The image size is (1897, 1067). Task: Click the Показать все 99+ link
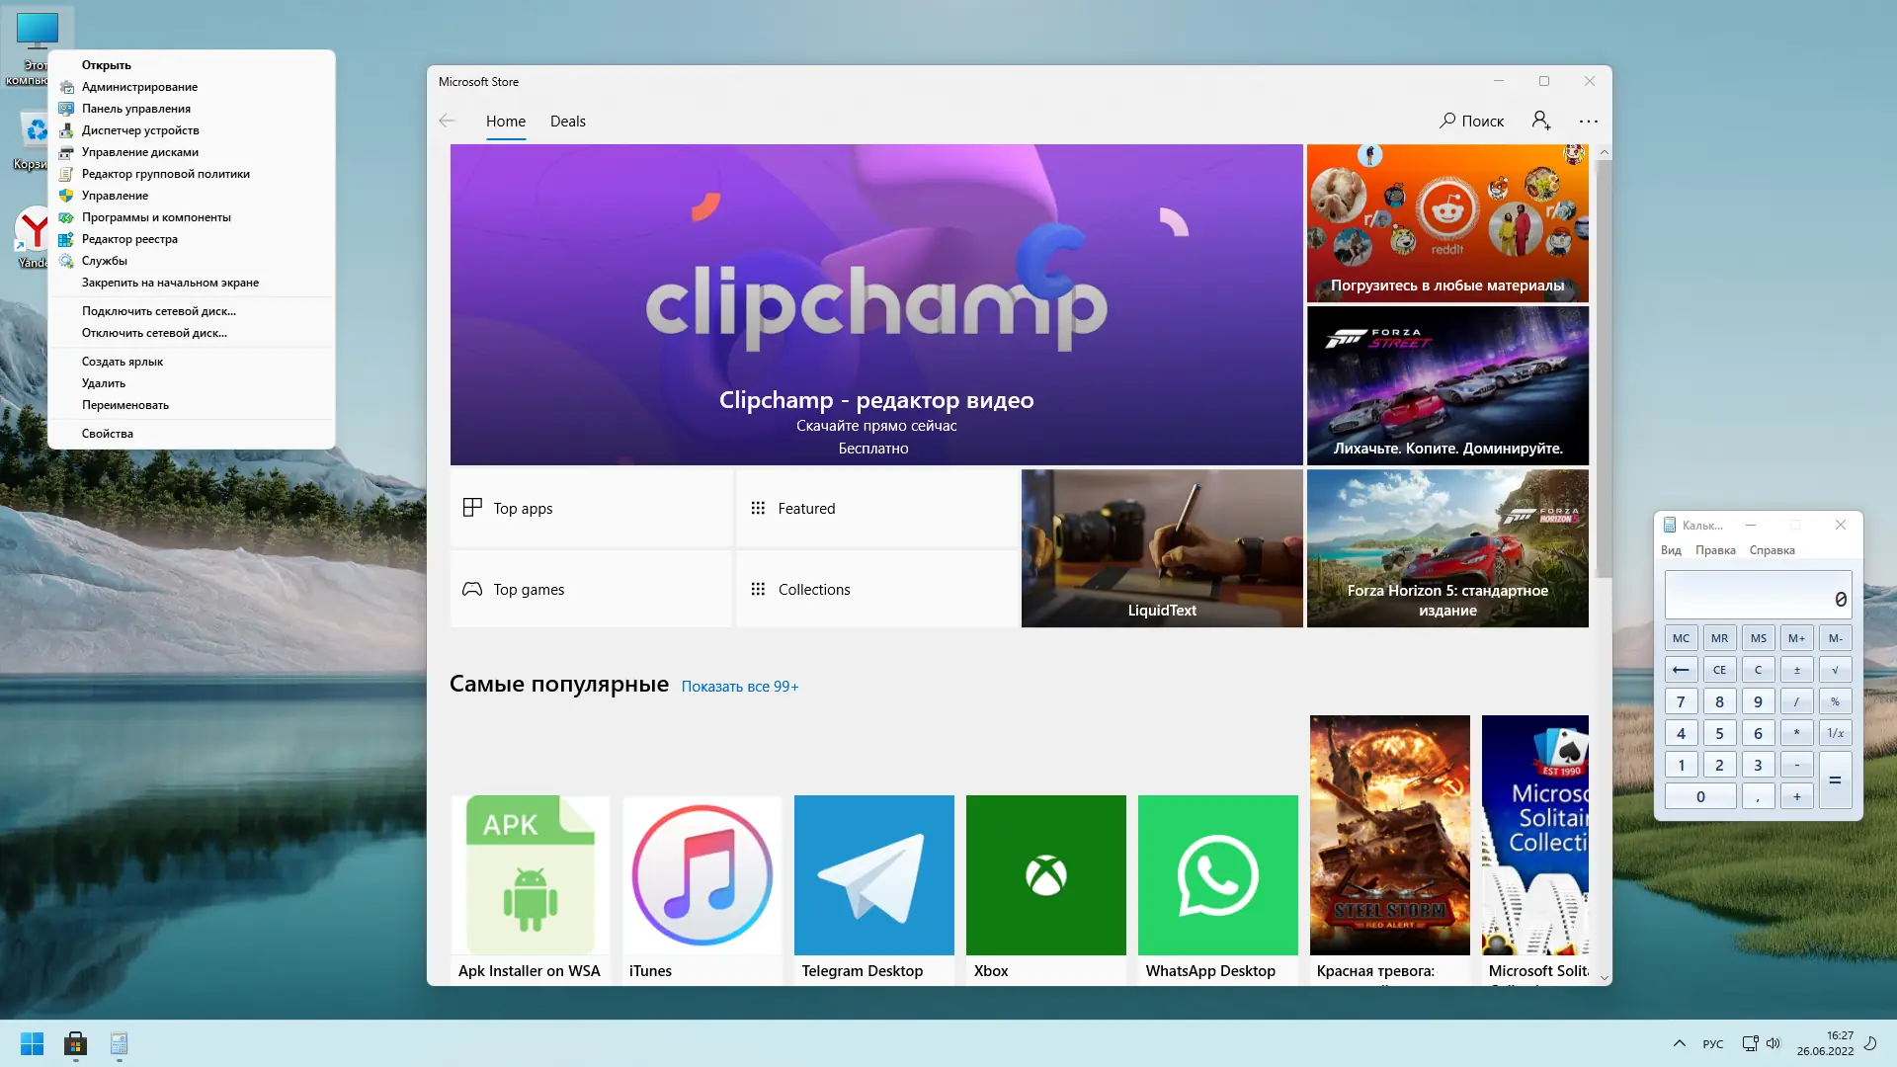739,686
